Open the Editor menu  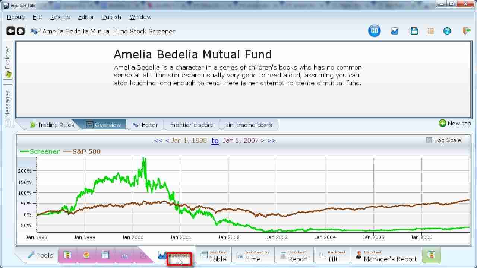point(86,17)
